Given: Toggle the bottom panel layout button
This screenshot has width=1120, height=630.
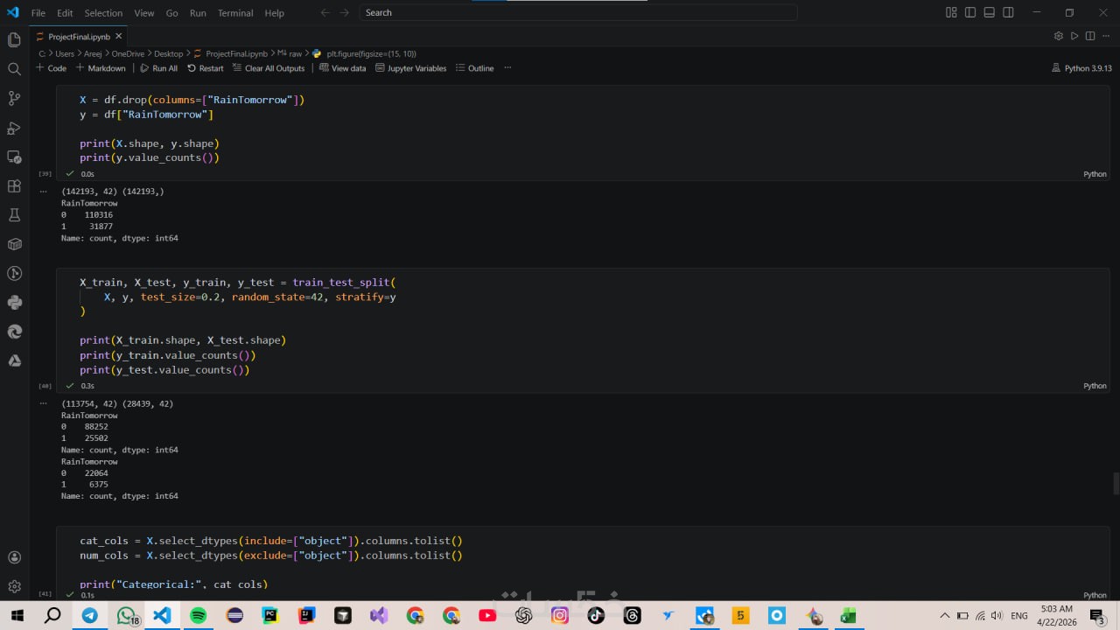Looking at the screenshot, I should coord(989,13).
